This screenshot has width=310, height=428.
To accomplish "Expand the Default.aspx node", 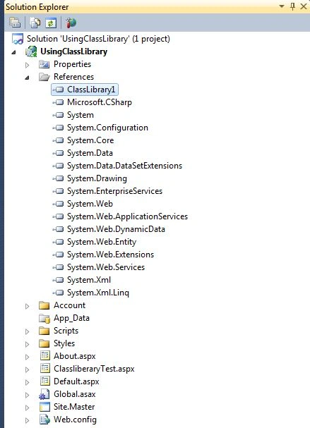I will tap(27, 382).
